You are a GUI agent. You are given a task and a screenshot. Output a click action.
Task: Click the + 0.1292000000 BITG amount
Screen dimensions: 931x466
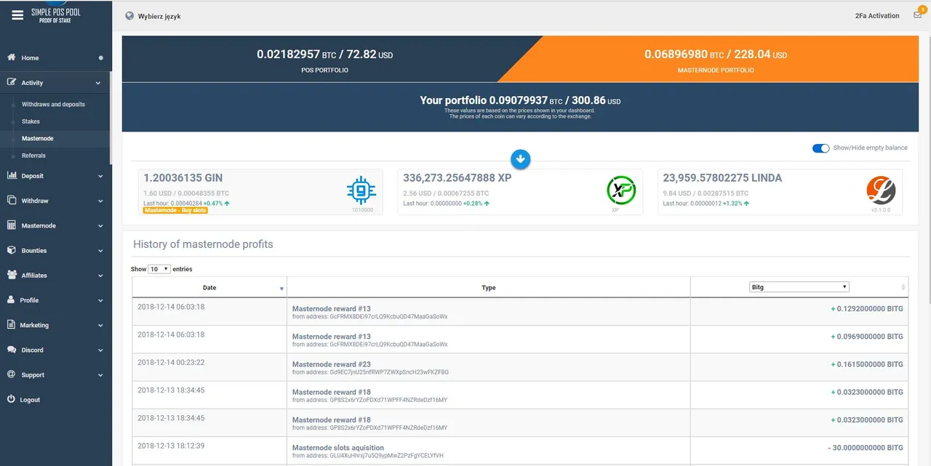pos(867,309)
